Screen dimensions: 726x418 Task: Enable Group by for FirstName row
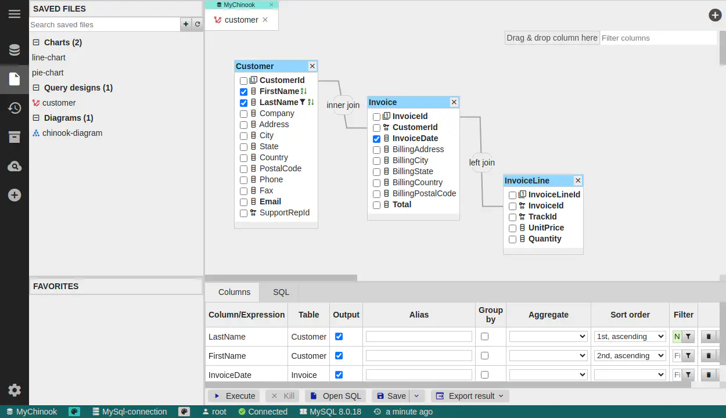pos(484,356)
